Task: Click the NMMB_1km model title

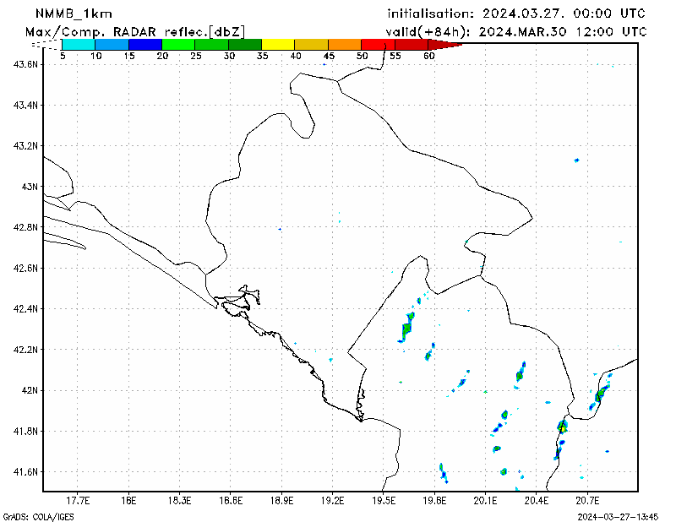Action: [x=74, y=14]
